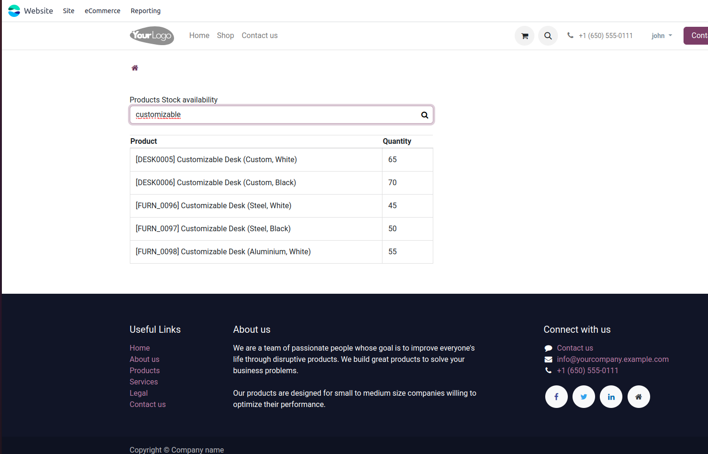
Task: Open footer About us link
Action: click(144, 360)
